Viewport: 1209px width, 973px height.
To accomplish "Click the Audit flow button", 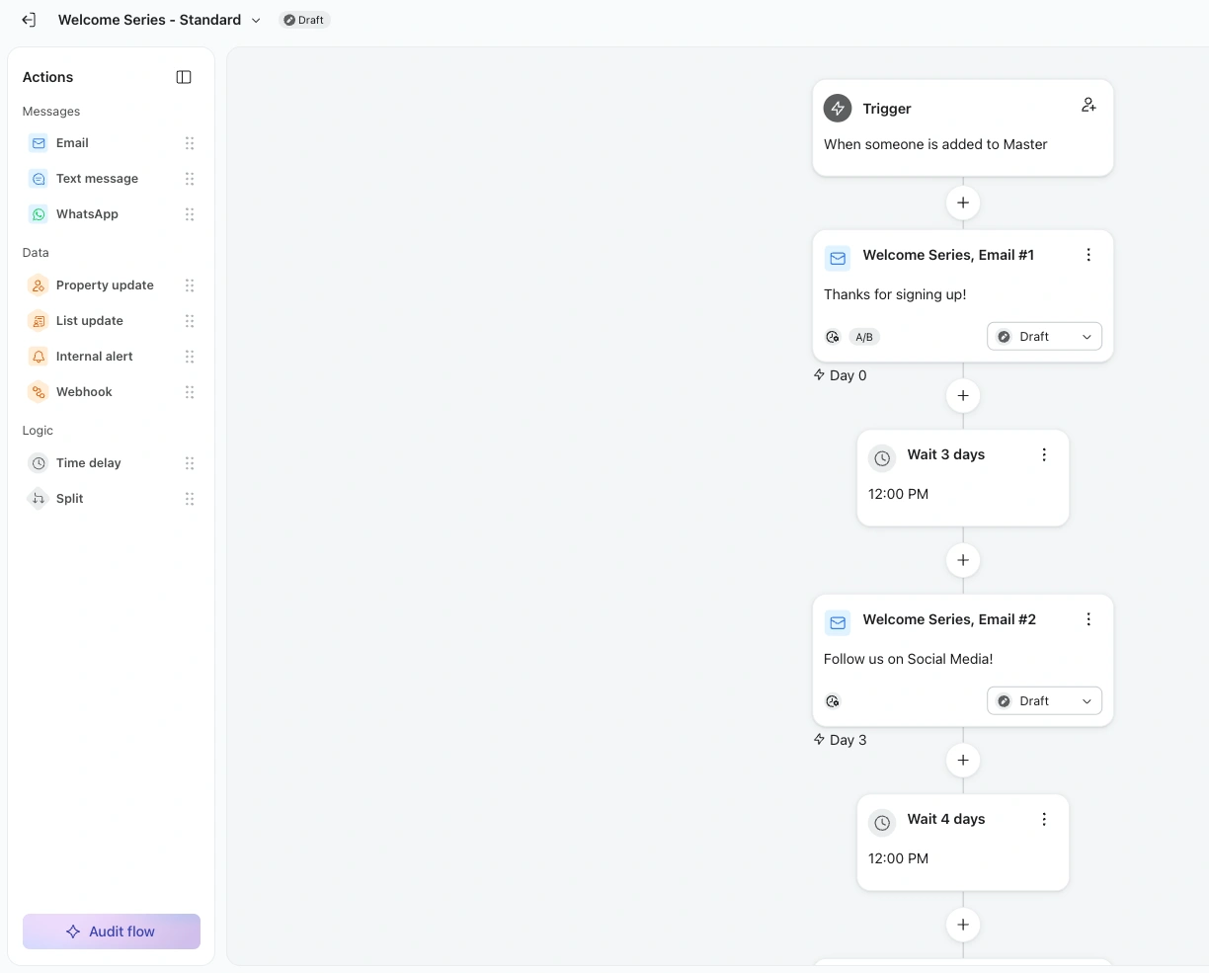I will click(x=112, y=932).
